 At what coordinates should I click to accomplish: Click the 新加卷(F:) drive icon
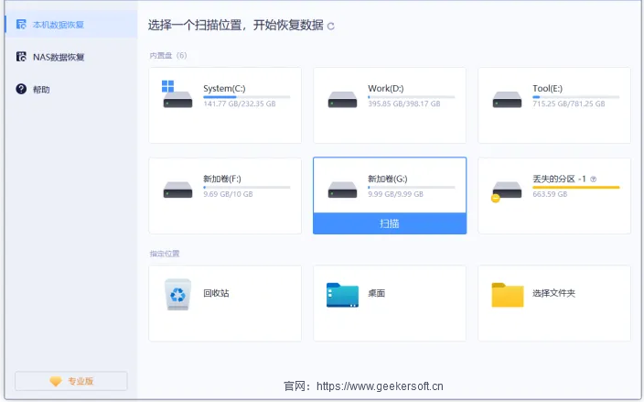coord(177,190)
